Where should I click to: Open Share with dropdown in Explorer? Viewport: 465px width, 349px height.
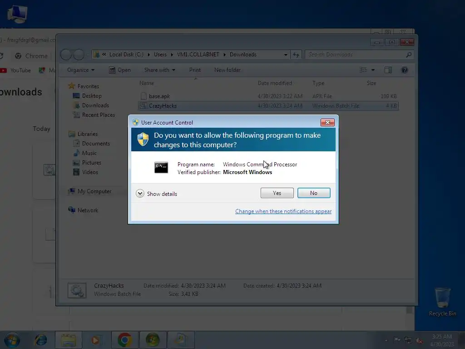tap(159, 70)
